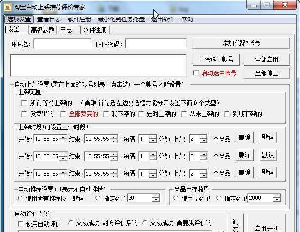300x232 pixels.
Task: Toggle 没卖出的 checkbox
Action: coord(24,114)
